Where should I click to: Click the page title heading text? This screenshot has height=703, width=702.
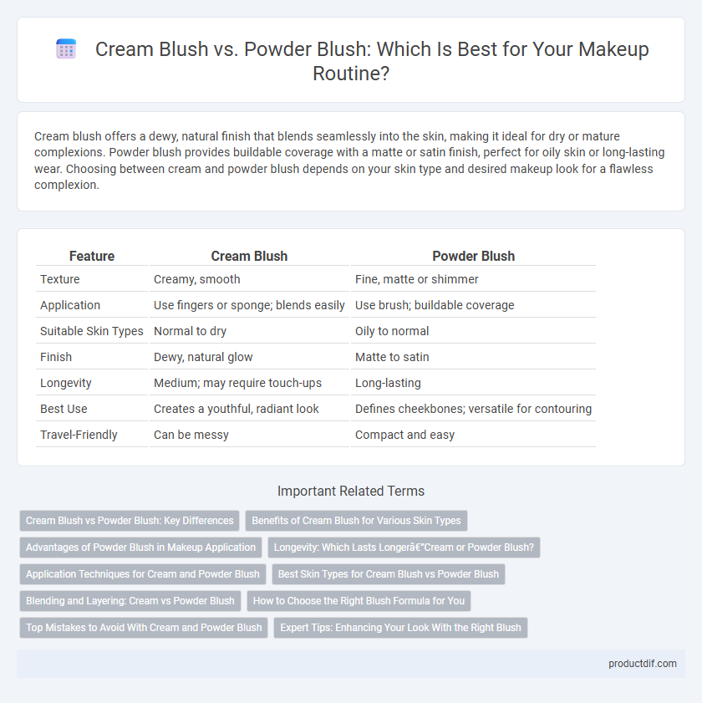pos(372,61)
